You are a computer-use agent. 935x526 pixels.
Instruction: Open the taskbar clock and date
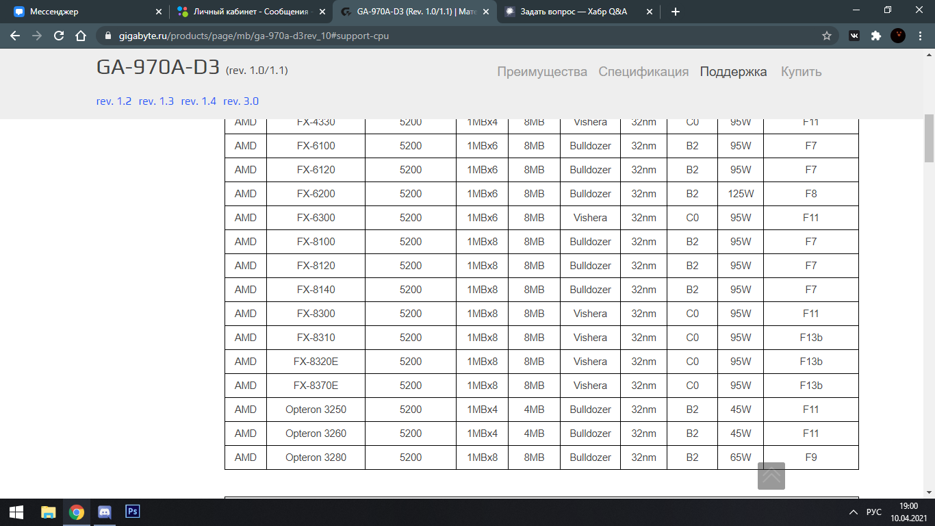click(x=908, y=512)
